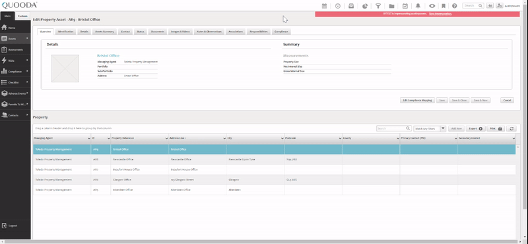528x244 pixels.
Task: Switch to the Details tab
Action: coord(84,32)
